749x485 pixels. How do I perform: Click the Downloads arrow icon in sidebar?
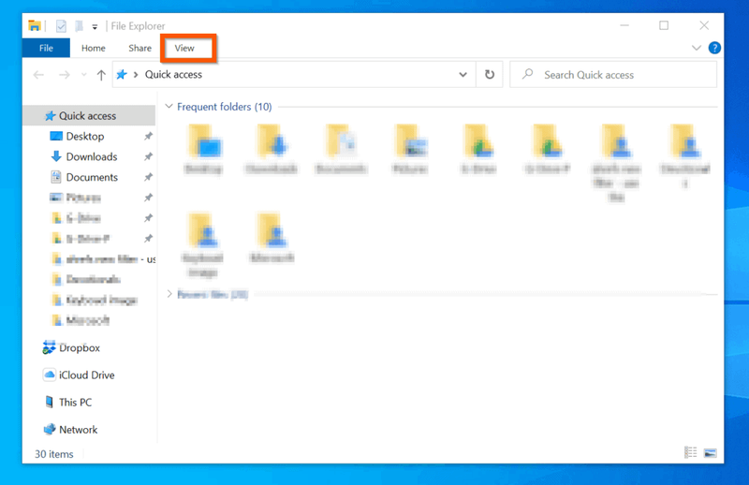(56, 156)
